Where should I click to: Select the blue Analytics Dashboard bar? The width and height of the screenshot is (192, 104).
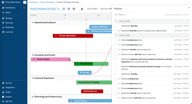click(100, 27)
